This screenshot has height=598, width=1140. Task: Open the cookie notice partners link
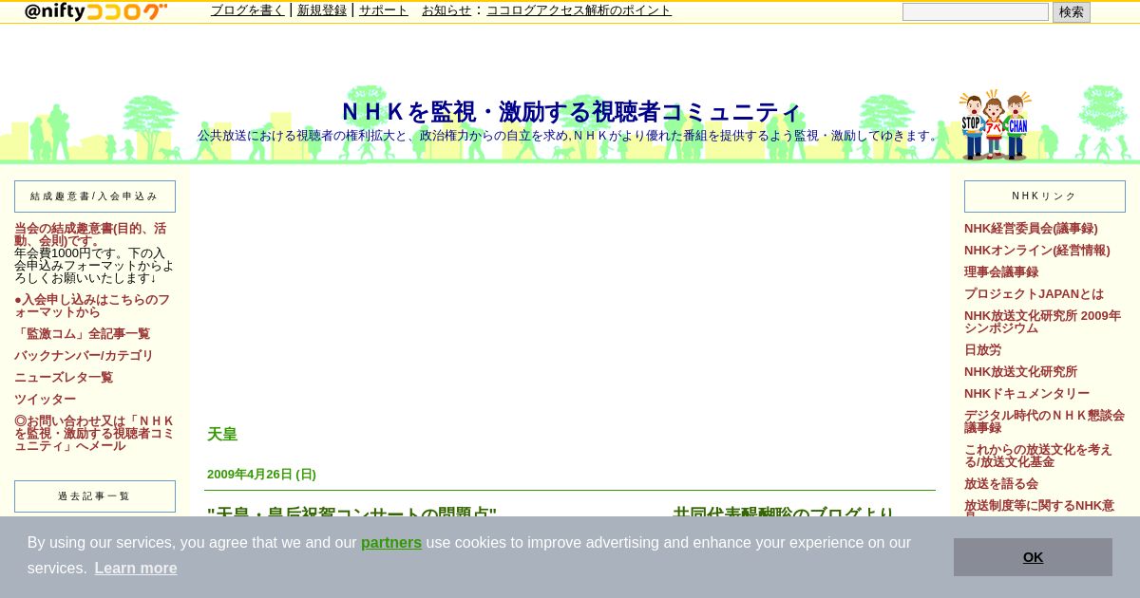[391, 543]
